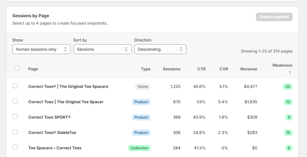Screen dimensions: 307x157
Task: Click CVR value 1.9%
Action: [x=223, y=117]
